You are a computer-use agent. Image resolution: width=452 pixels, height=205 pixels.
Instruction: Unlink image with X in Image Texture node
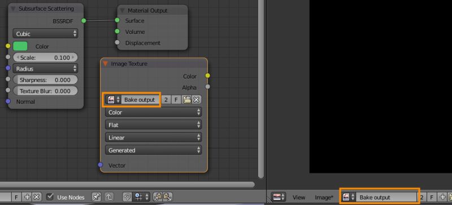pyautogui.click(x=197, y=100)
